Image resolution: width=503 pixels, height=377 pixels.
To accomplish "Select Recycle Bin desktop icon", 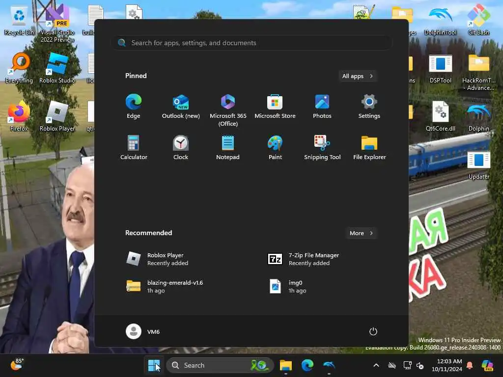I will 19,21.
